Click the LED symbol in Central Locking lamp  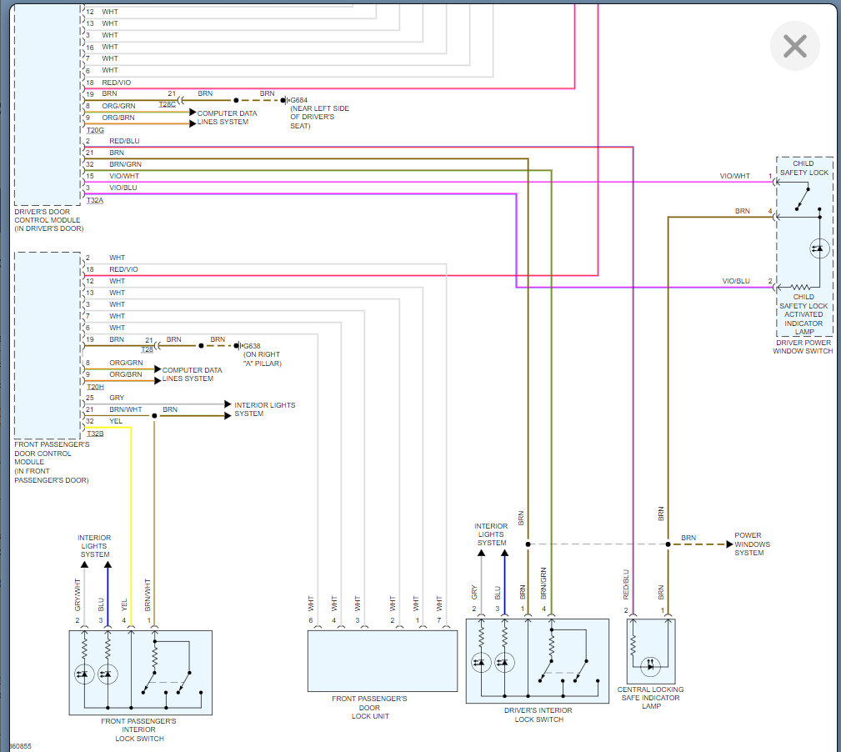(x=651, y=665)
